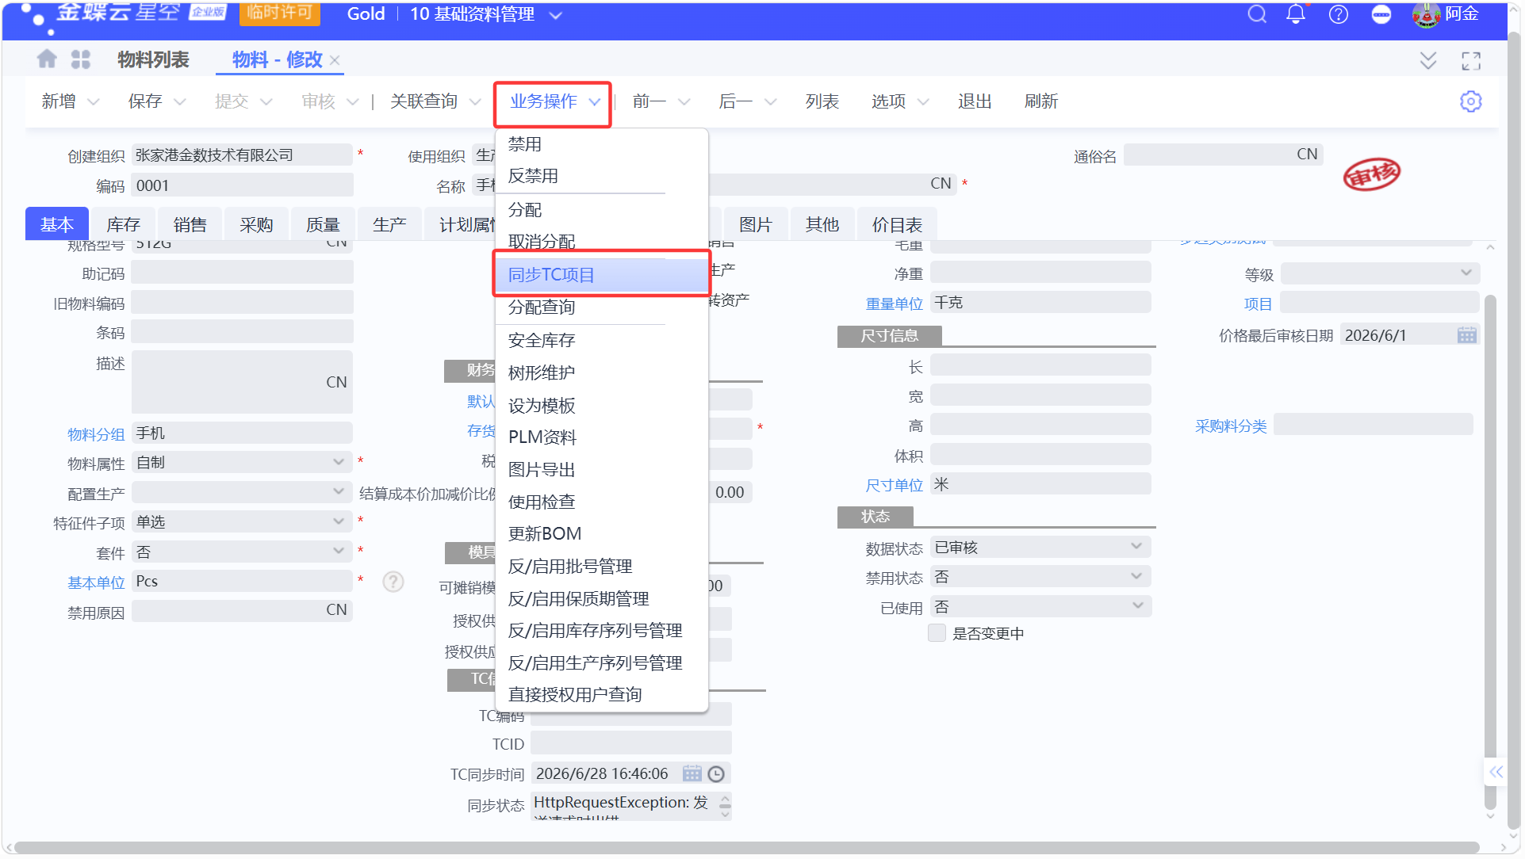
Task: Collapse the side panel double arrow
Action: tap(1495, 771)
